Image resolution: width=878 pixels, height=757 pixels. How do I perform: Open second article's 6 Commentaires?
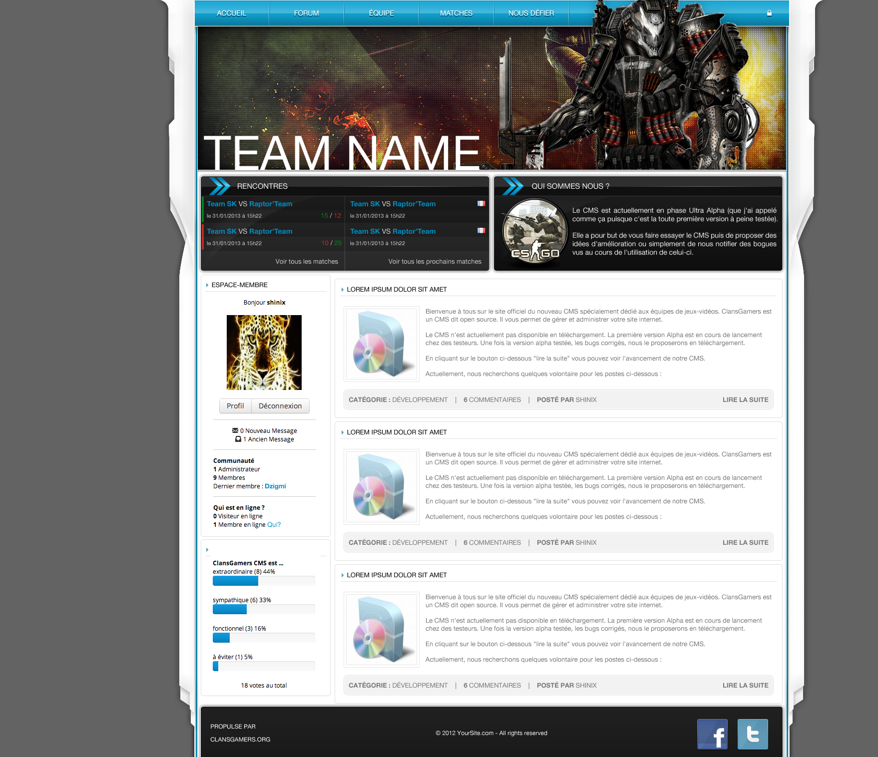(492, 543)
